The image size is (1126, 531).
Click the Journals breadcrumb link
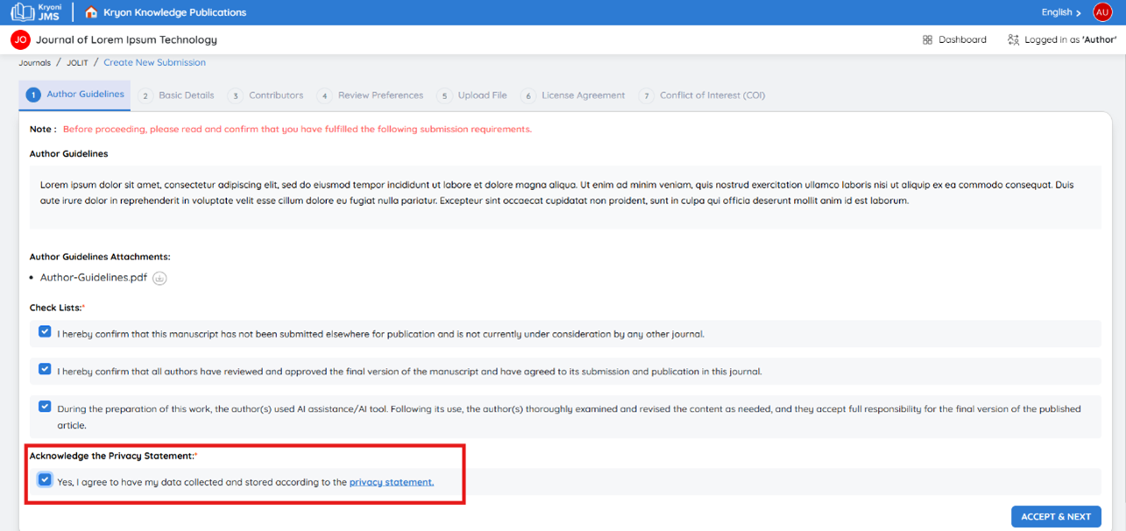coord(35,63)
